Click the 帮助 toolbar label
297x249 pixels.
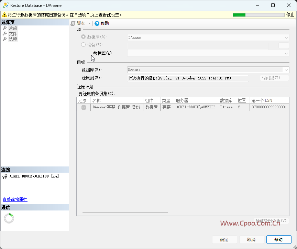(105, 23)
